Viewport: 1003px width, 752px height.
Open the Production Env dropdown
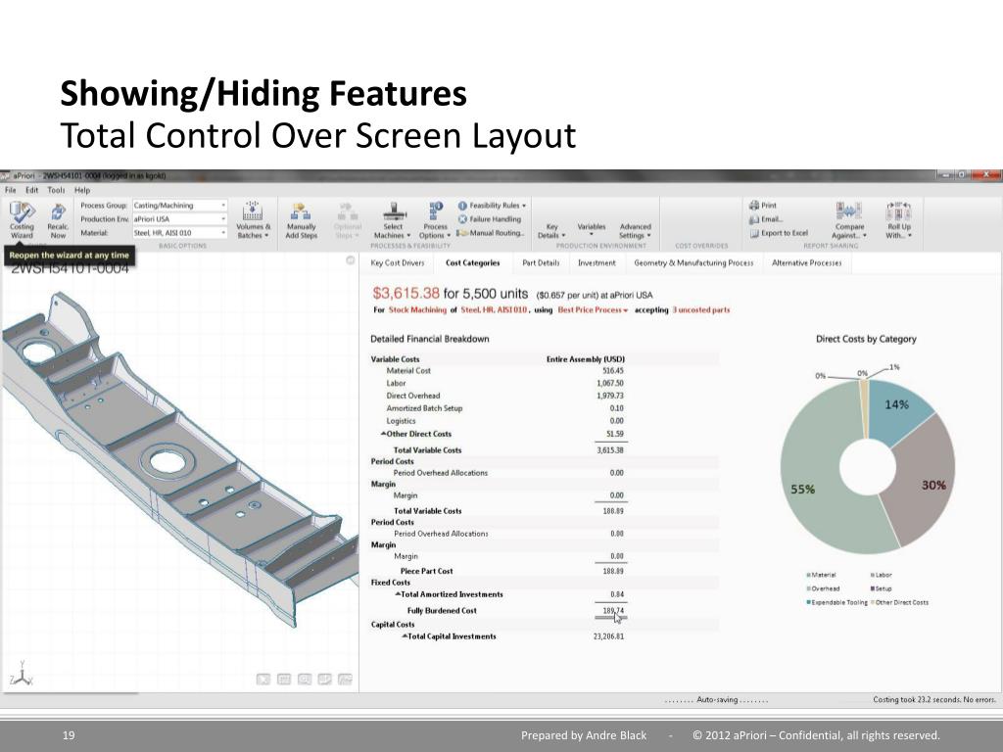pos(180,218)
